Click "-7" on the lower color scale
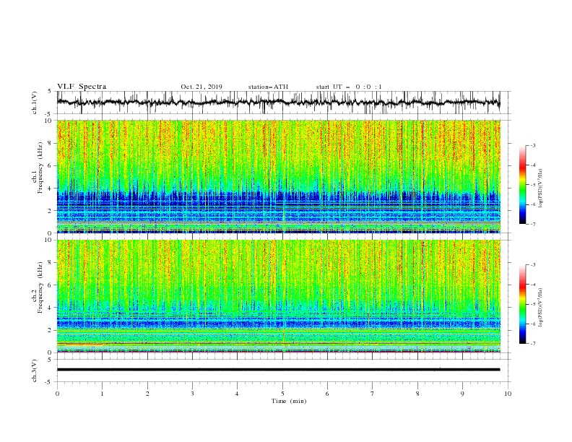The width and height of the screenshot is (572, 442). tap(532, 343)
